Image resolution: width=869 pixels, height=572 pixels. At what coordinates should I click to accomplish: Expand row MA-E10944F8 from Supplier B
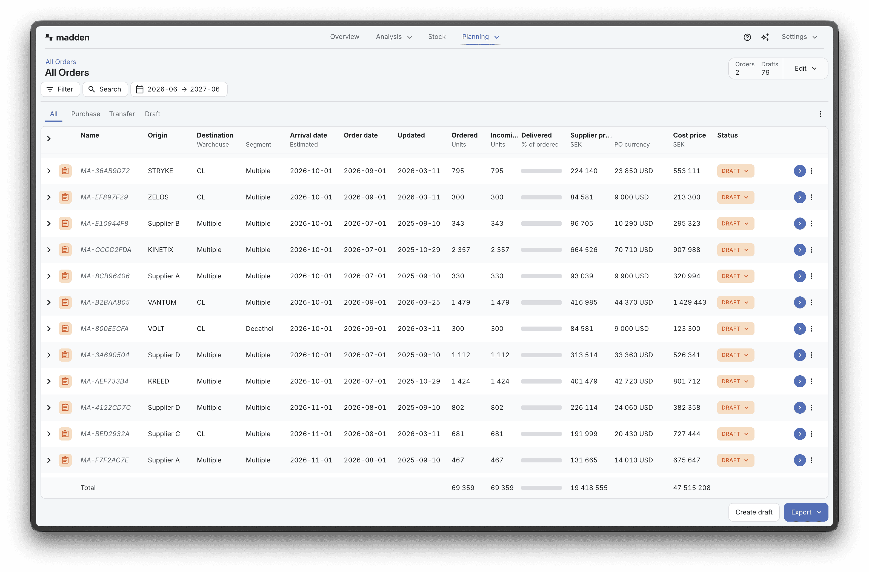[48, 223]
